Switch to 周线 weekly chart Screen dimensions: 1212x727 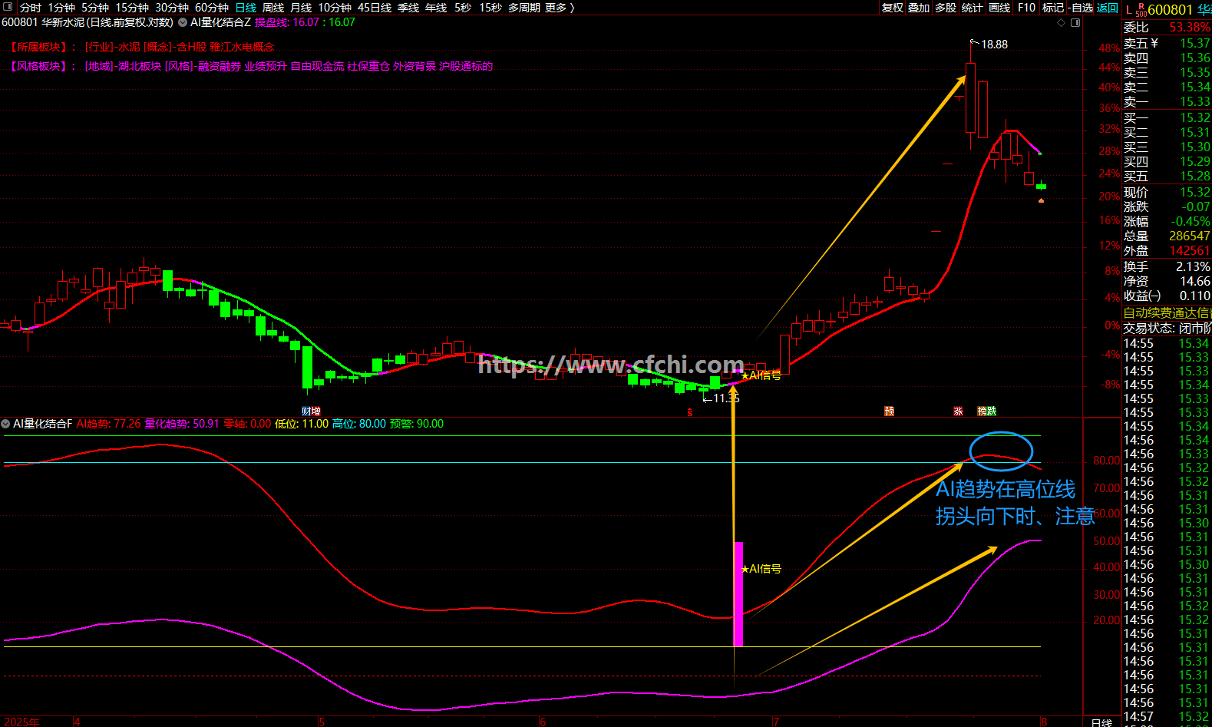click(x=273, y=8)
